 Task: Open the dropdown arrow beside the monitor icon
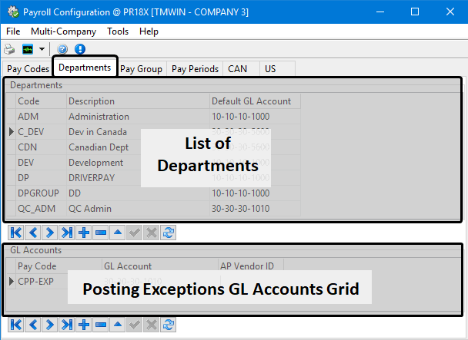(42, 48)
